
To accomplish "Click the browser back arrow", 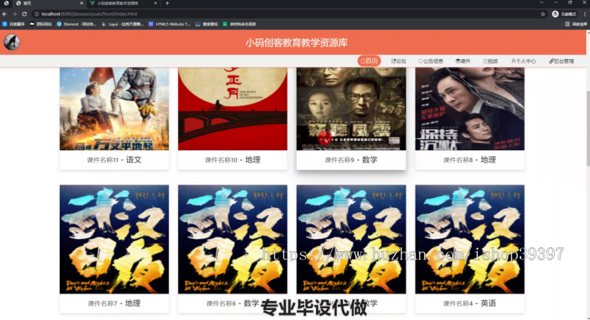I will click(5, 14).
